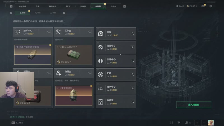This screenshot has height=126, width=224.
Task: Click the 工作台 magnifier icon
Action: pyautogui.click(x=90, y=32)
